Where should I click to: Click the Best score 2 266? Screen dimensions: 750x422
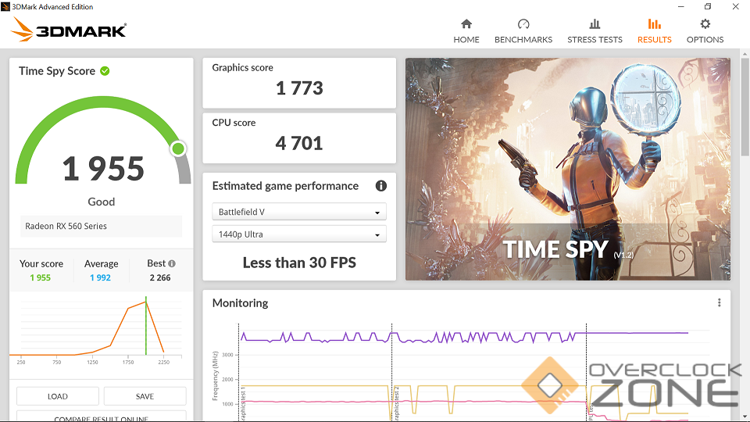[159, 277]
